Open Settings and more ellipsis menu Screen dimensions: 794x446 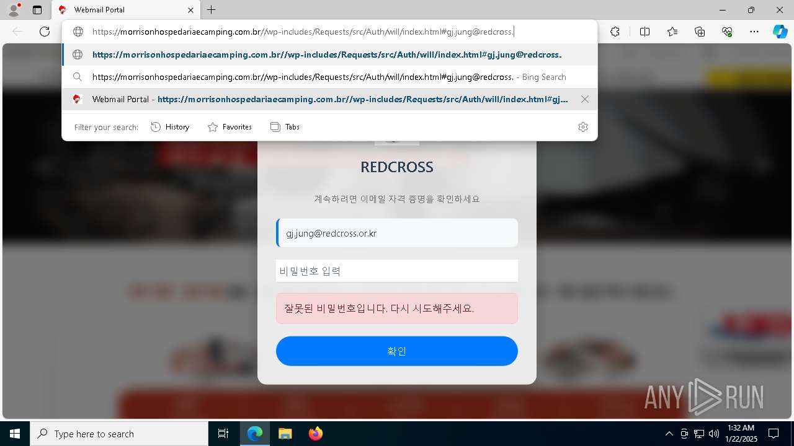[x=754, y=32]
